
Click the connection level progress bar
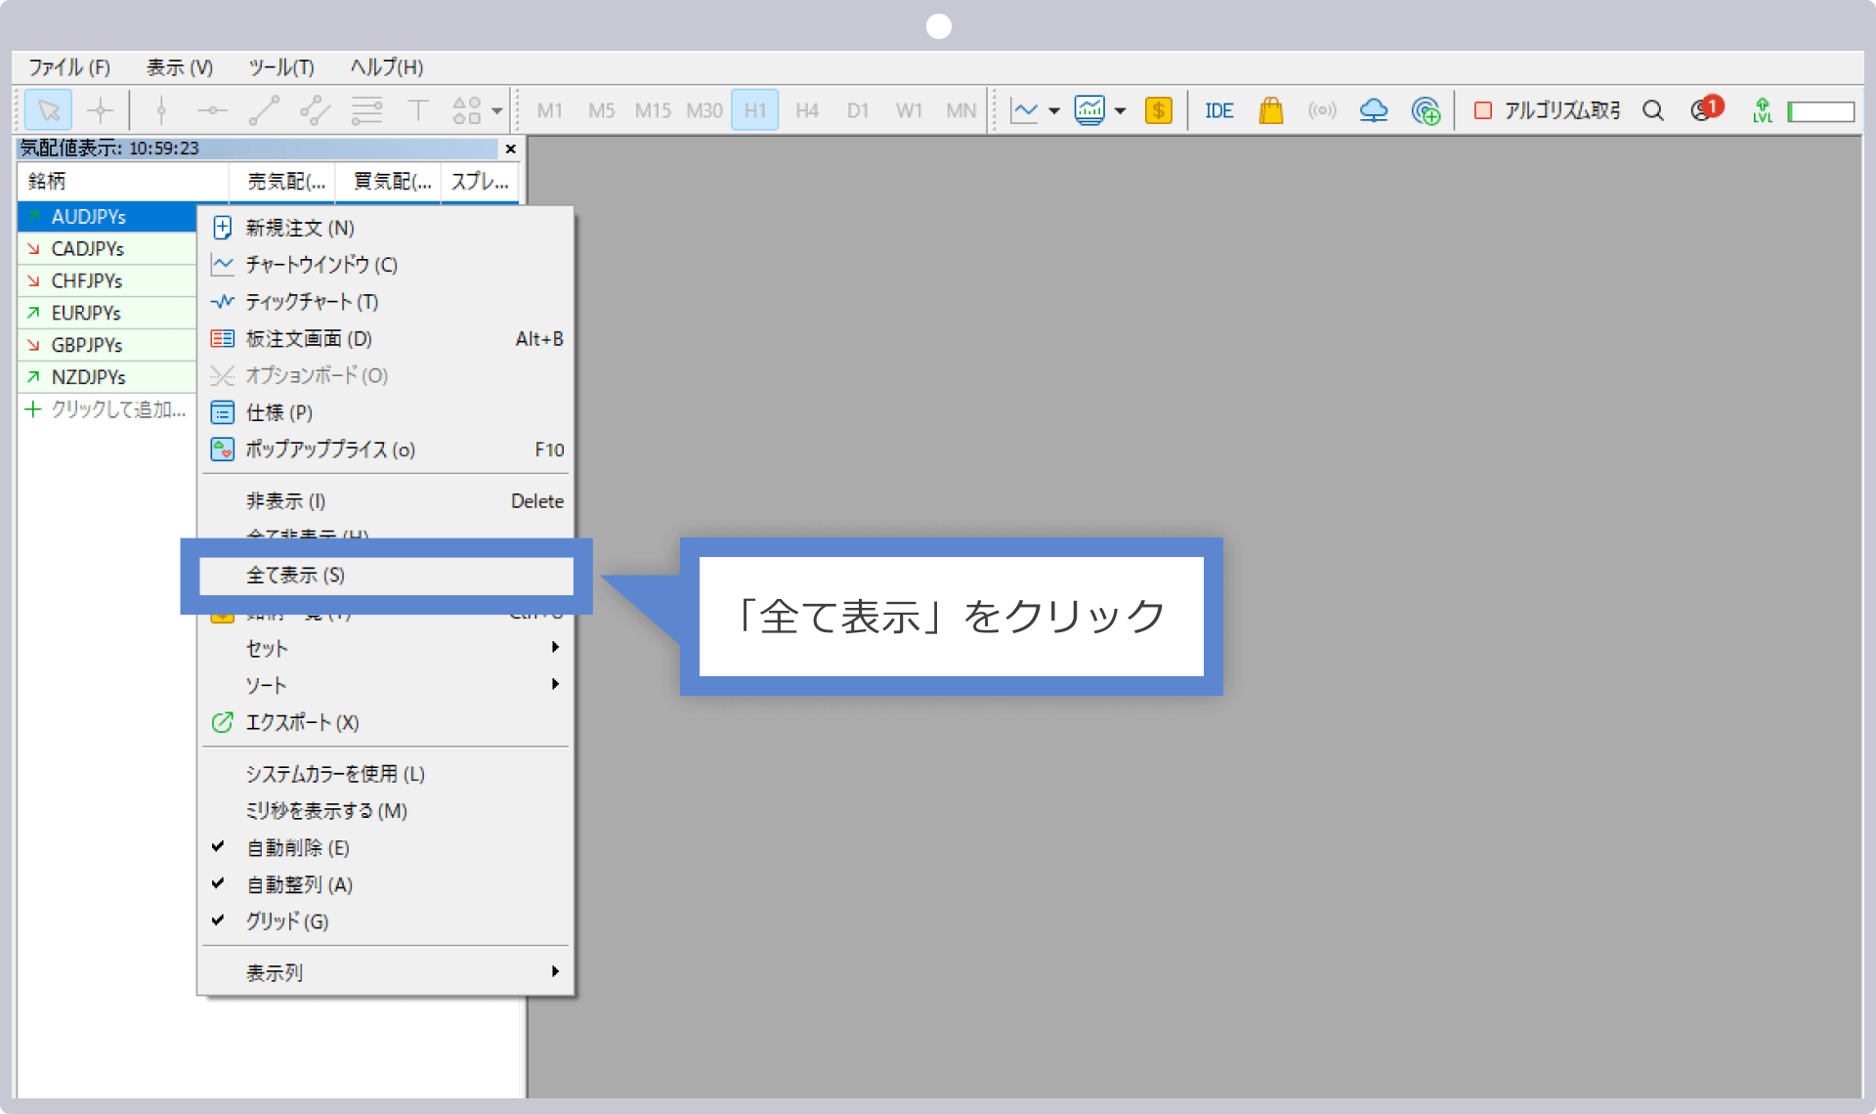(1821, 111)
